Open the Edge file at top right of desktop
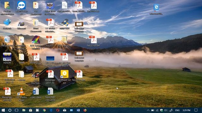 click(156, 9)
